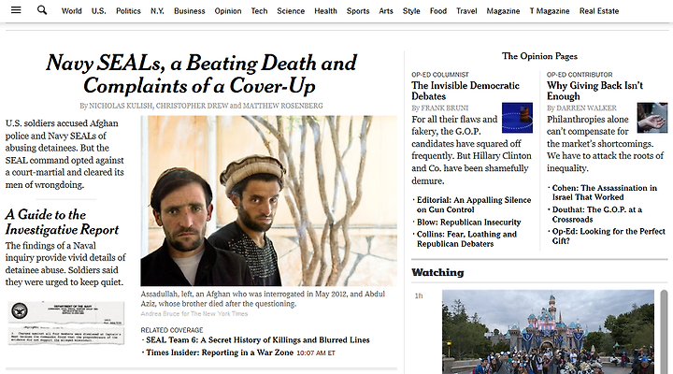
Task: Open the photo of two Afghan men
Action: pos(268,200)
